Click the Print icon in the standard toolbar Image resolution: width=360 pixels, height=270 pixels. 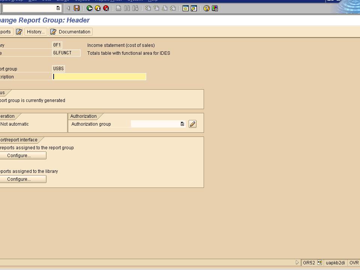[x=118, y=8]
